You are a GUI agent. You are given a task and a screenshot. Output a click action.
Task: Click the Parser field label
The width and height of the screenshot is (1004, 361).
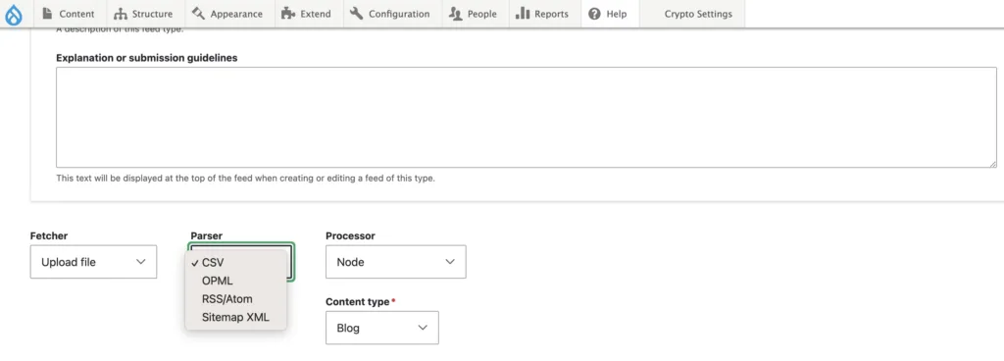(x=206, y=235)
